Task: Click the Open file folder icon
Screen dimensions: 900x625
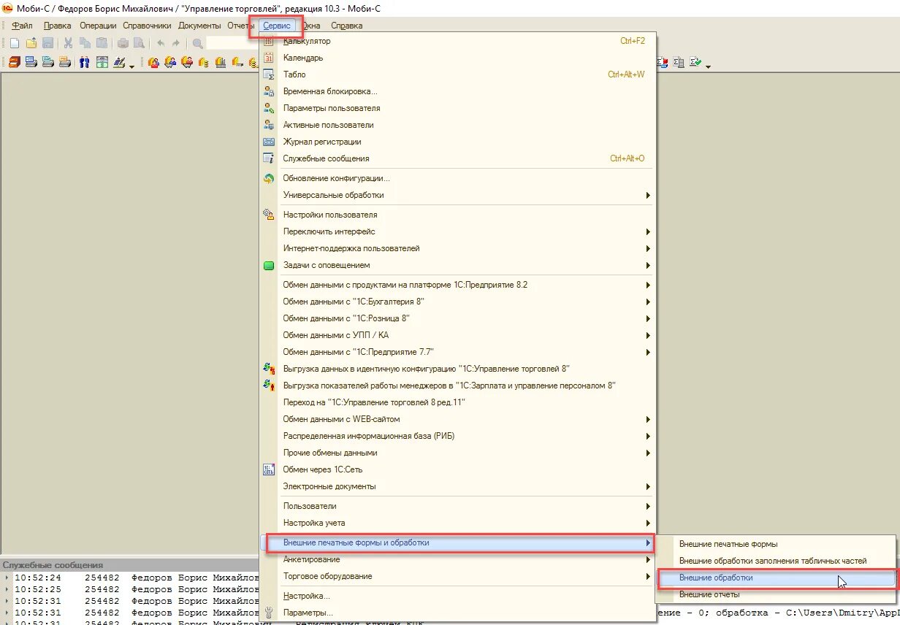Action: [31, 43]
